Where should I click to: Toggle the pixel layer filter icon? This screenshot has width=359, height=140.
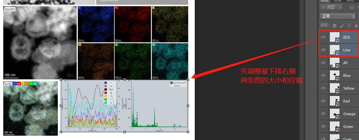pyautogui.click(x=352, y=7)
